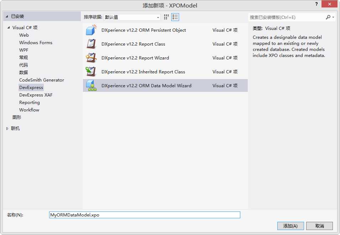The width and height of the screenshot is (340, 235).
Task: Select the Windows Forms category
Action: [36, 42]
